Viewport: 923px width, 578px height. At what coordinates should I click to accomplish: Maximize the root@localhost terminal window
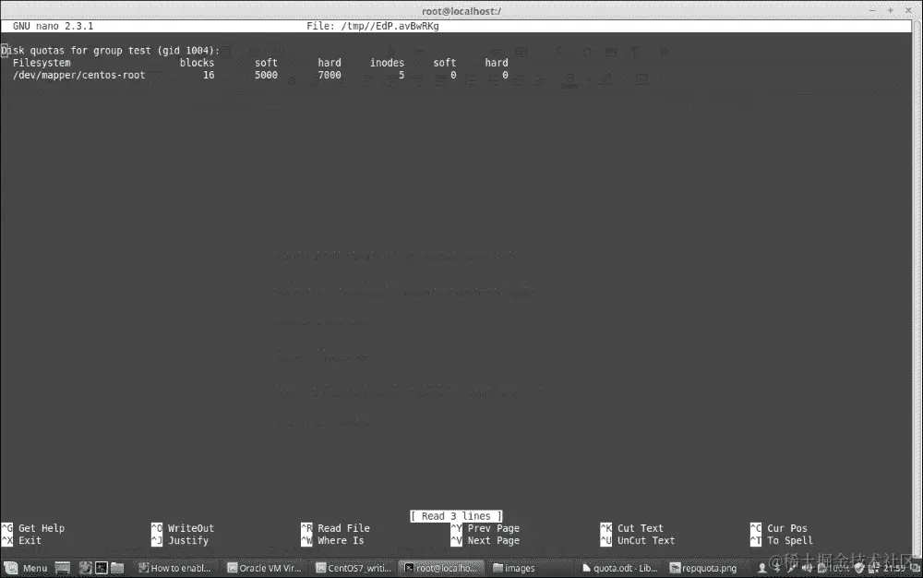pyautogui.click(x=891, y=10)
